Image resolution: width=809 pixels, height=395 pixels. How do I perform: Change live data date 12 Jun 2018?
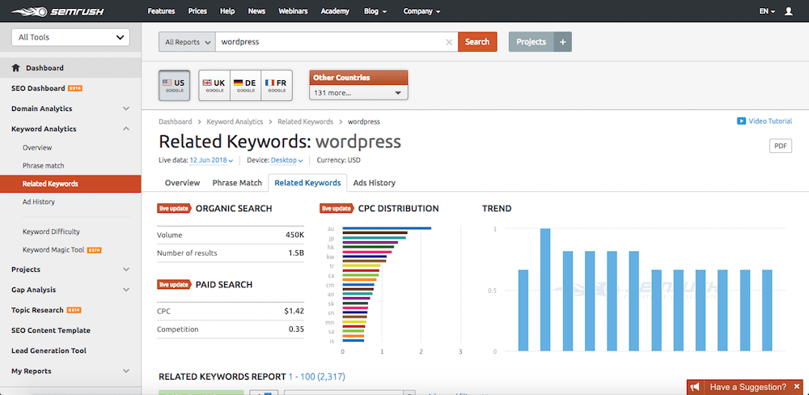tap(211, 160)
